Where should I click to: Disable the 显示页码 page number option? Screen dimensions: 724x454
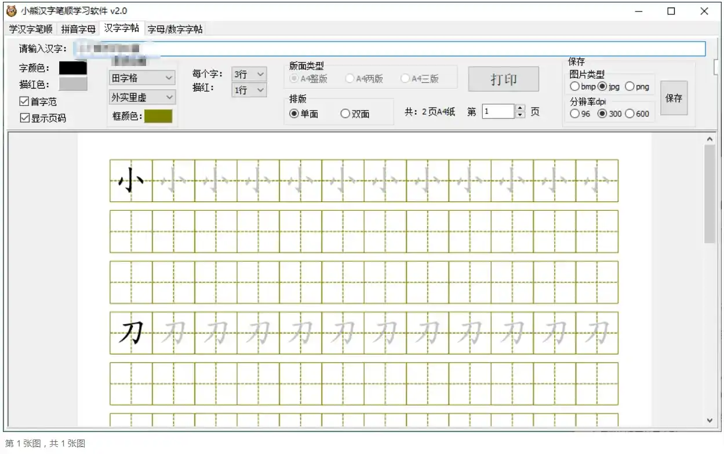[23, 118]
